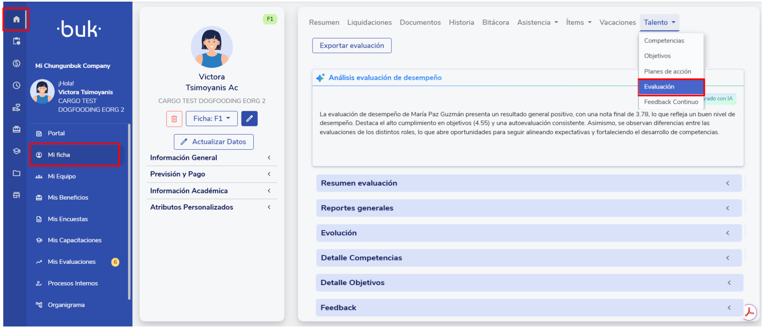Click the Exportar evaluación button
The height and width of the screenshot is (328, 766).
352,46
